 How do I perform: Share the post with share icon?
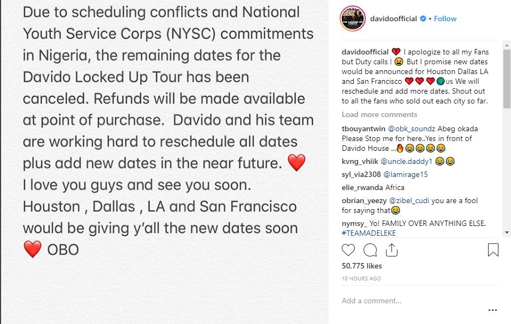(x=391, y=250)
